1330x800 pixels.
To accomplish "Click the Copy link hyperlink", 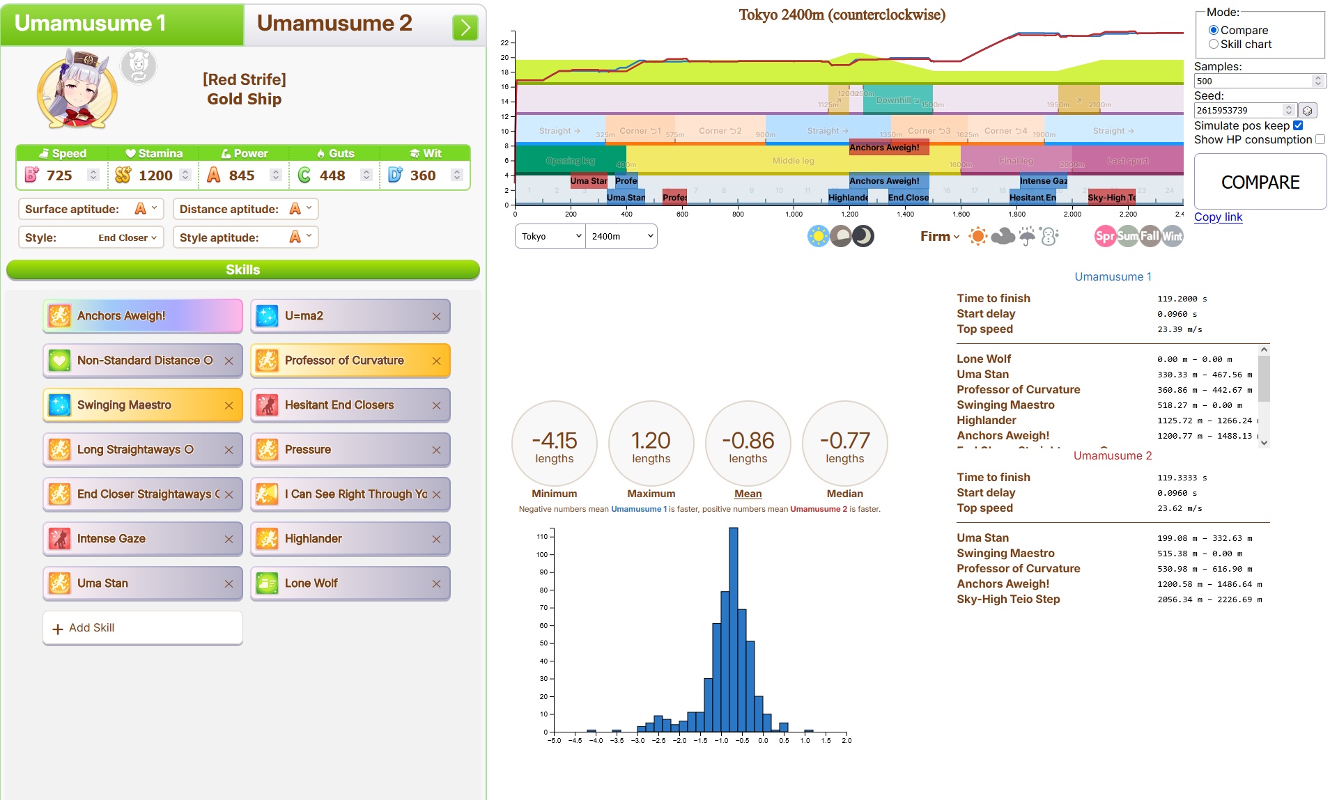I will tap(1218, 217).
